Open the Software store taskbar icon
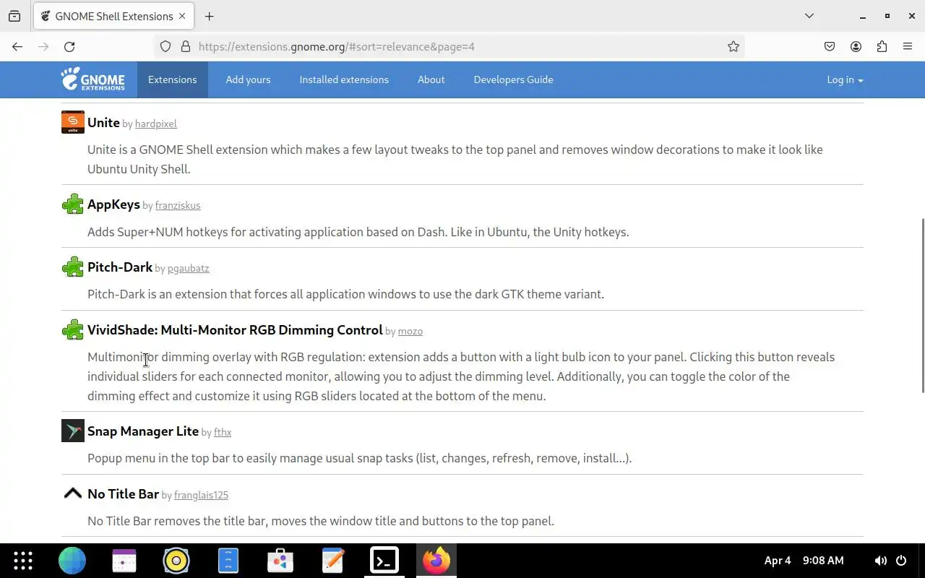925x578 pixels. pos(280,561)
